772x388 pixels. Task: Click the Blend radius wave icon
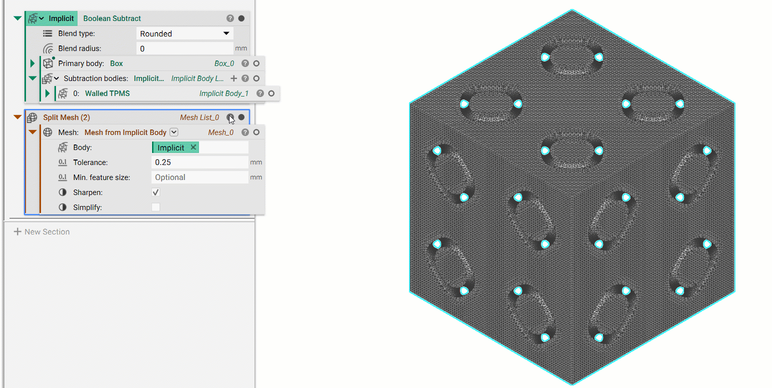pos(47,48)
